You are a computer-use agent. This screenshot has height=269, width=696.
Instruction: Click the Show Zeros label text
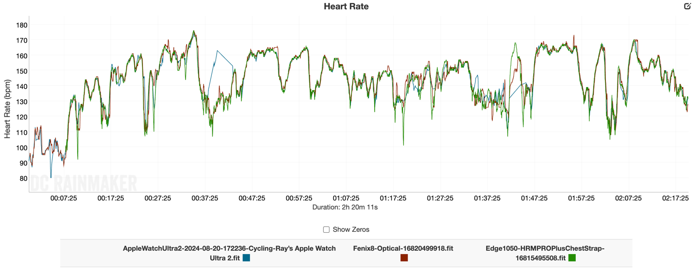(351, 229)
